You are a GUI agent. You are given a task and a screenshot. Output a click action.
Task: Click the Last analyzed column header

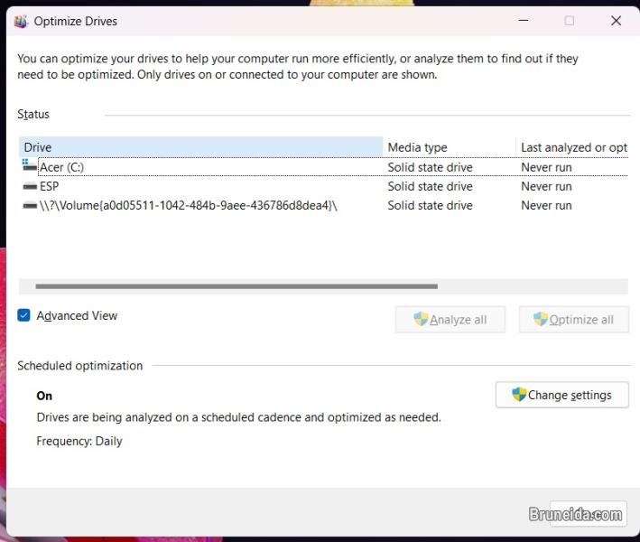tap(573, 147)
